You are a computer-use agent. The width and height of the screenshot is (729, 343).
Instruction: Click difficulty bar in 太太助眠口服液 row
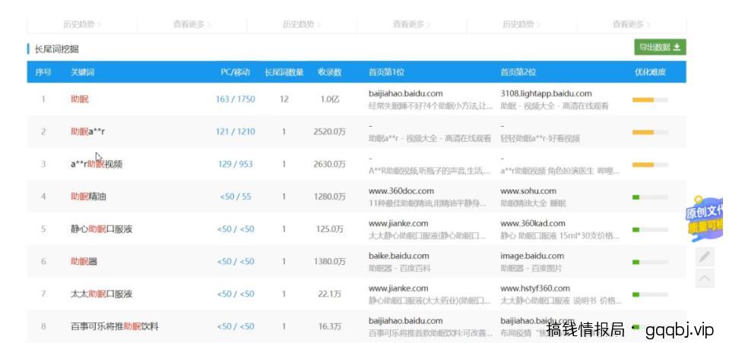pos(650,294)
